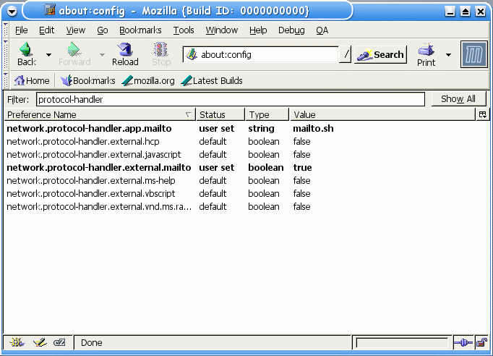This screenshot has height=356, width=493.
Task: Open the window menu button in title bar
Action: click(x=12, y=12)
